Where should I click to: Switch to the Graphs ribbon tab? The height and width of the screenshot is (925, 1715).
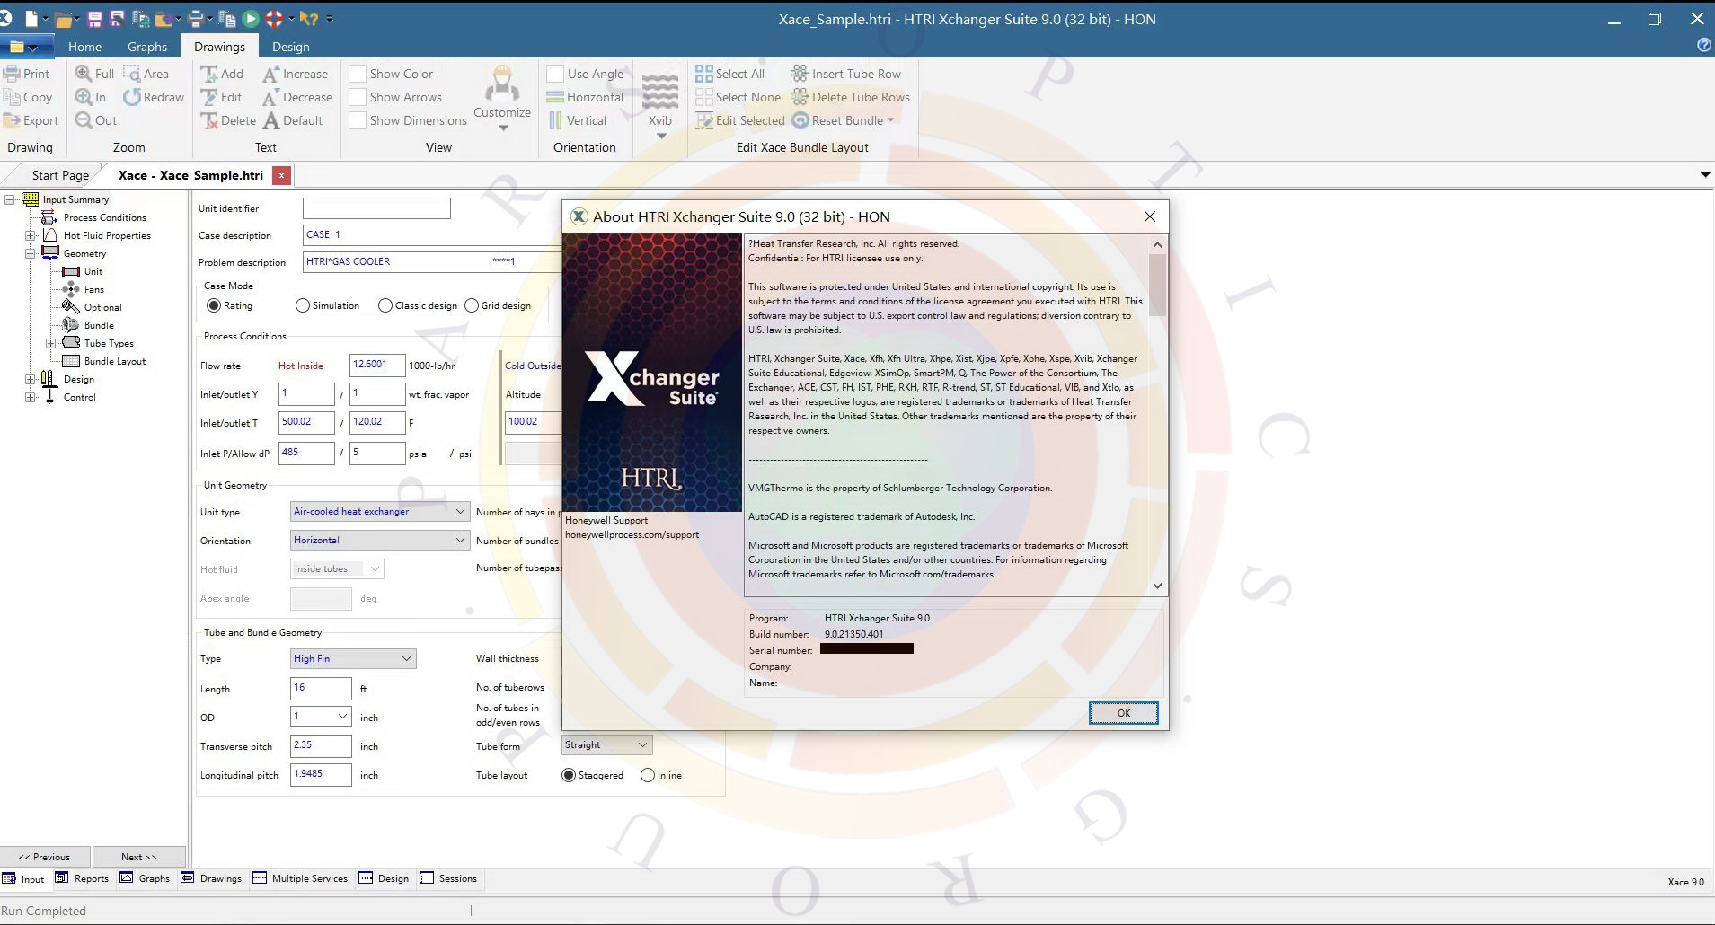click(x=147, y=47)
